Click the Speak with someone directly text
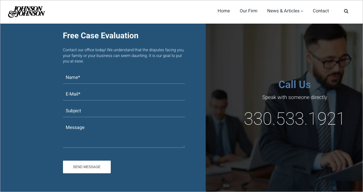 (x=295, y=97)
